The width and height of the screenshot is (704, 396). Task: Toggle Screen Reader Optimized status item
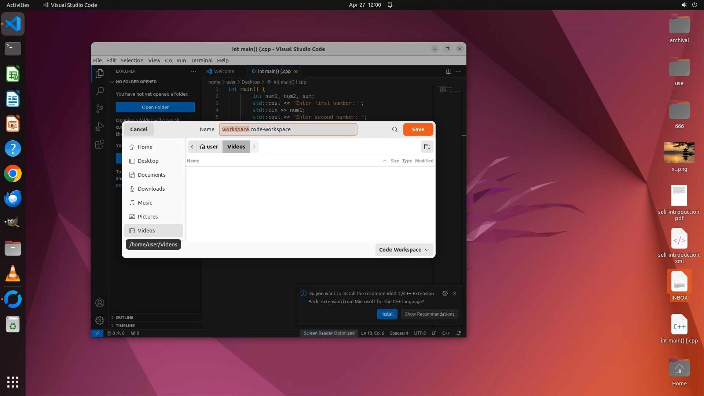point(329,333)
